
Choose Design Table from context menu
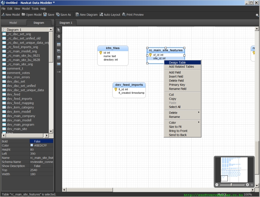click(x=177, y=63)
